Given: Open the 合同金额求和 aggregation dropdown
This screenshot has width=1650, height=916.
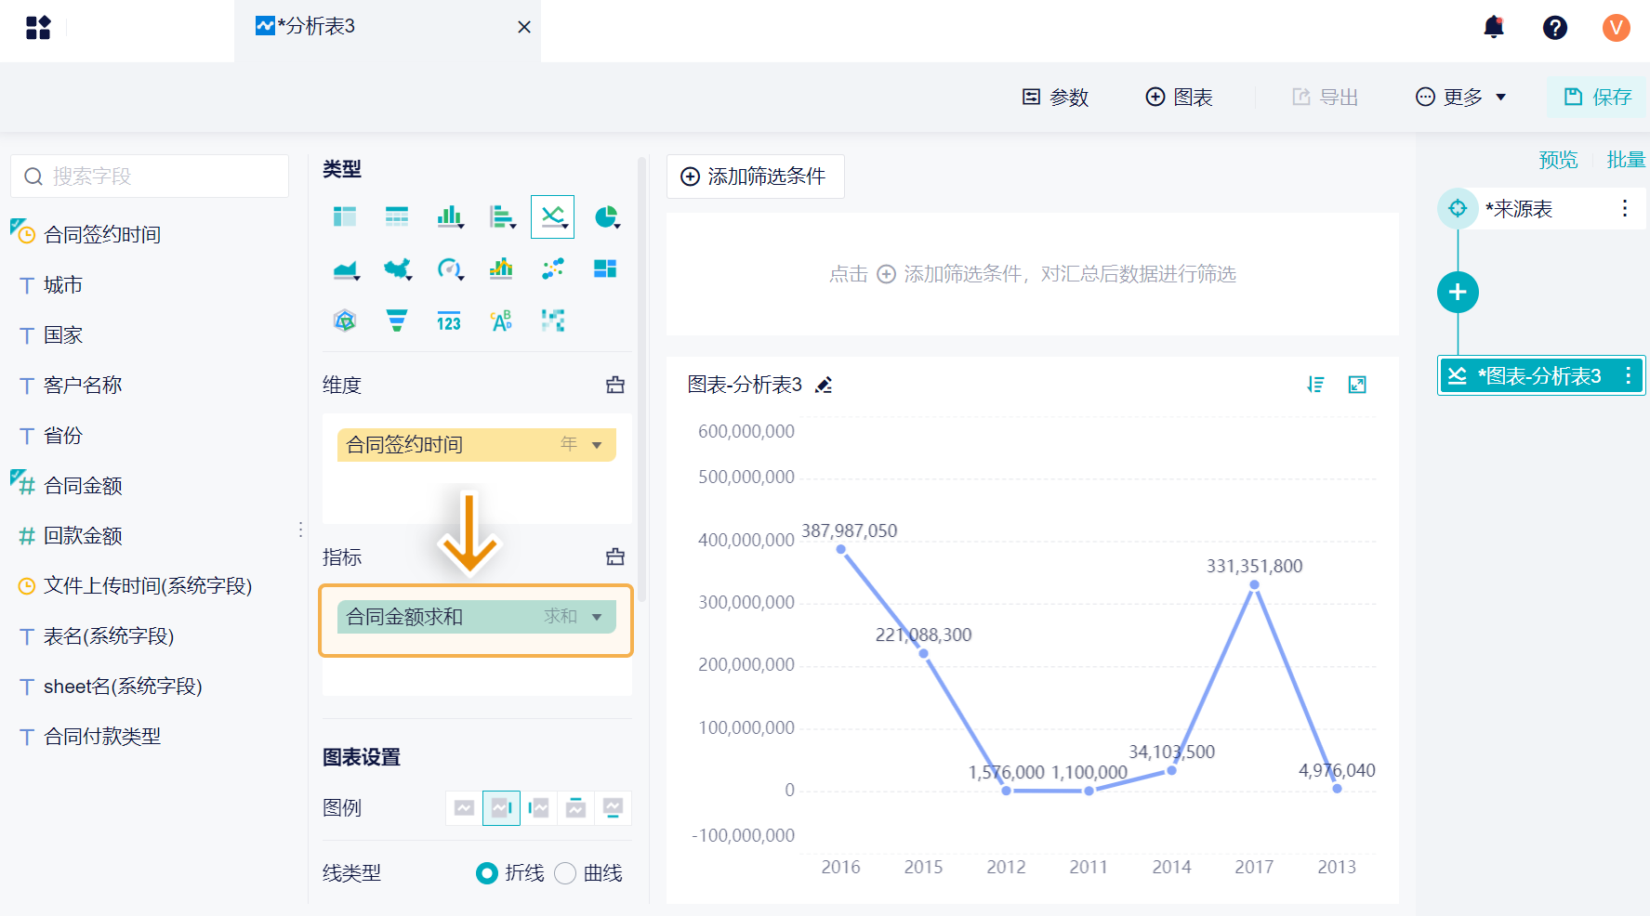Looking at the screenshot, I should click(597, 617).
